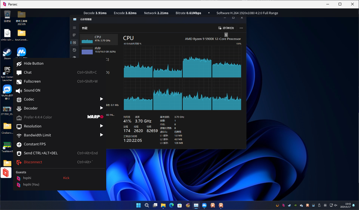
Task: Choose Send CTRL+ALT+DEL
Action: (59, 153)
